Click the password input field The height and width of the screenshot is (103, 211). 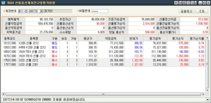pyautogui.click(x=100, y=11)
